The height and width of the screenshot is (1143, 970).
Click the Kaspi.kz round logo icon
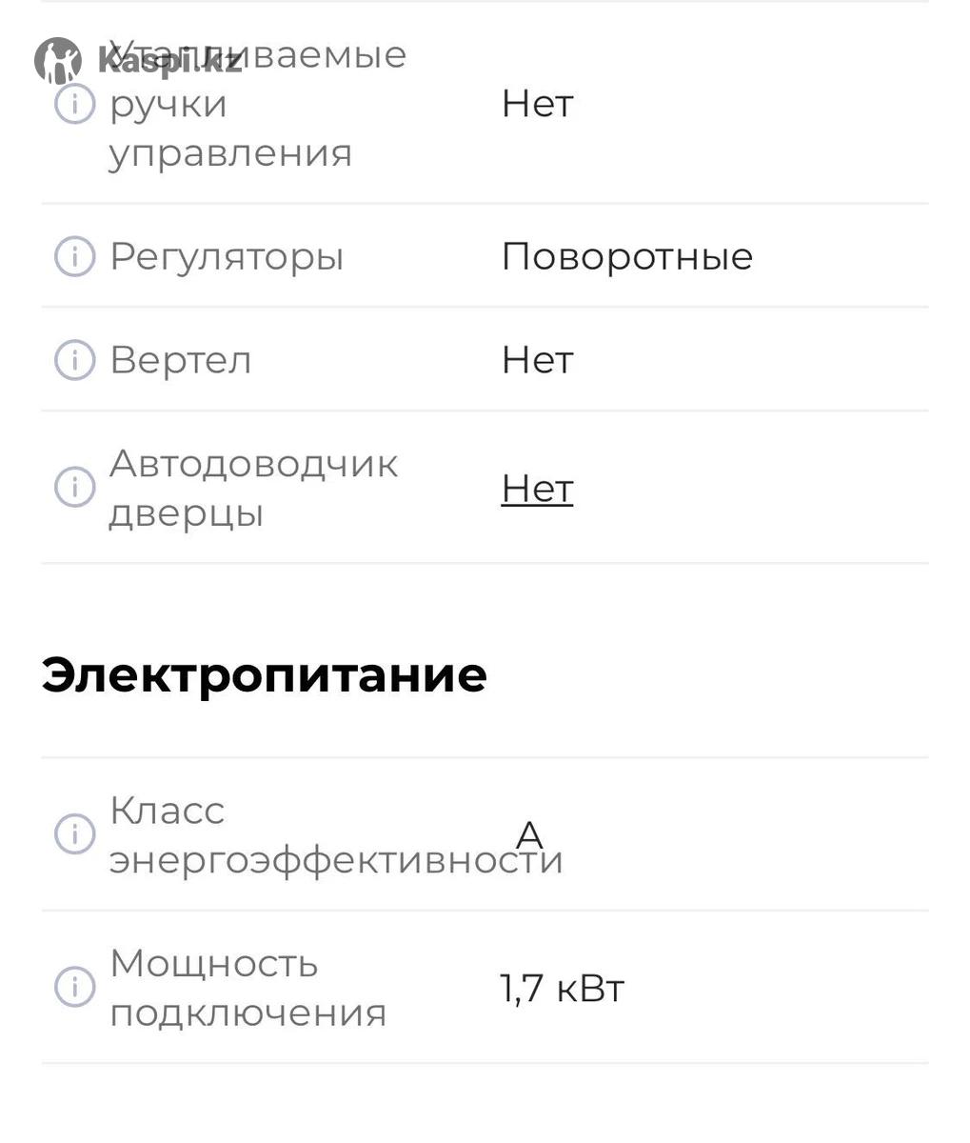(58, 61)
